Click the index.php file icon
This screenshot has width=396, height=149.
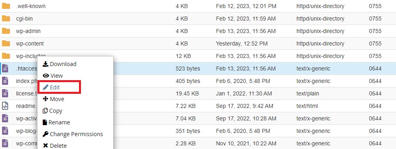pos(5,81)
